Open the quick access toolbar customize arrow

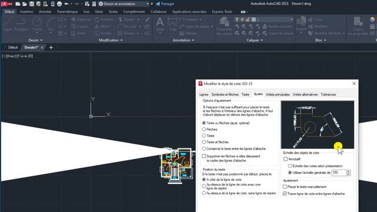click(x=152, y=4)
